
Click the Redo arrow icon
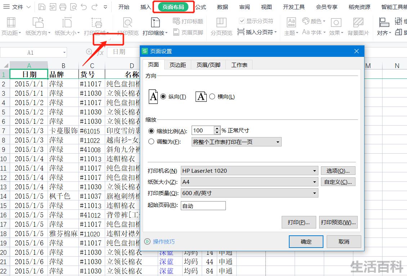pyautogui.click(x=94, y=7)
